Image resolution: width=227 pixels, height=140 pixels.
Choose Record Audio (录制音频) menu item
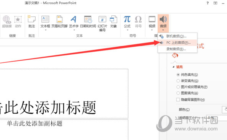pos(178,49)
